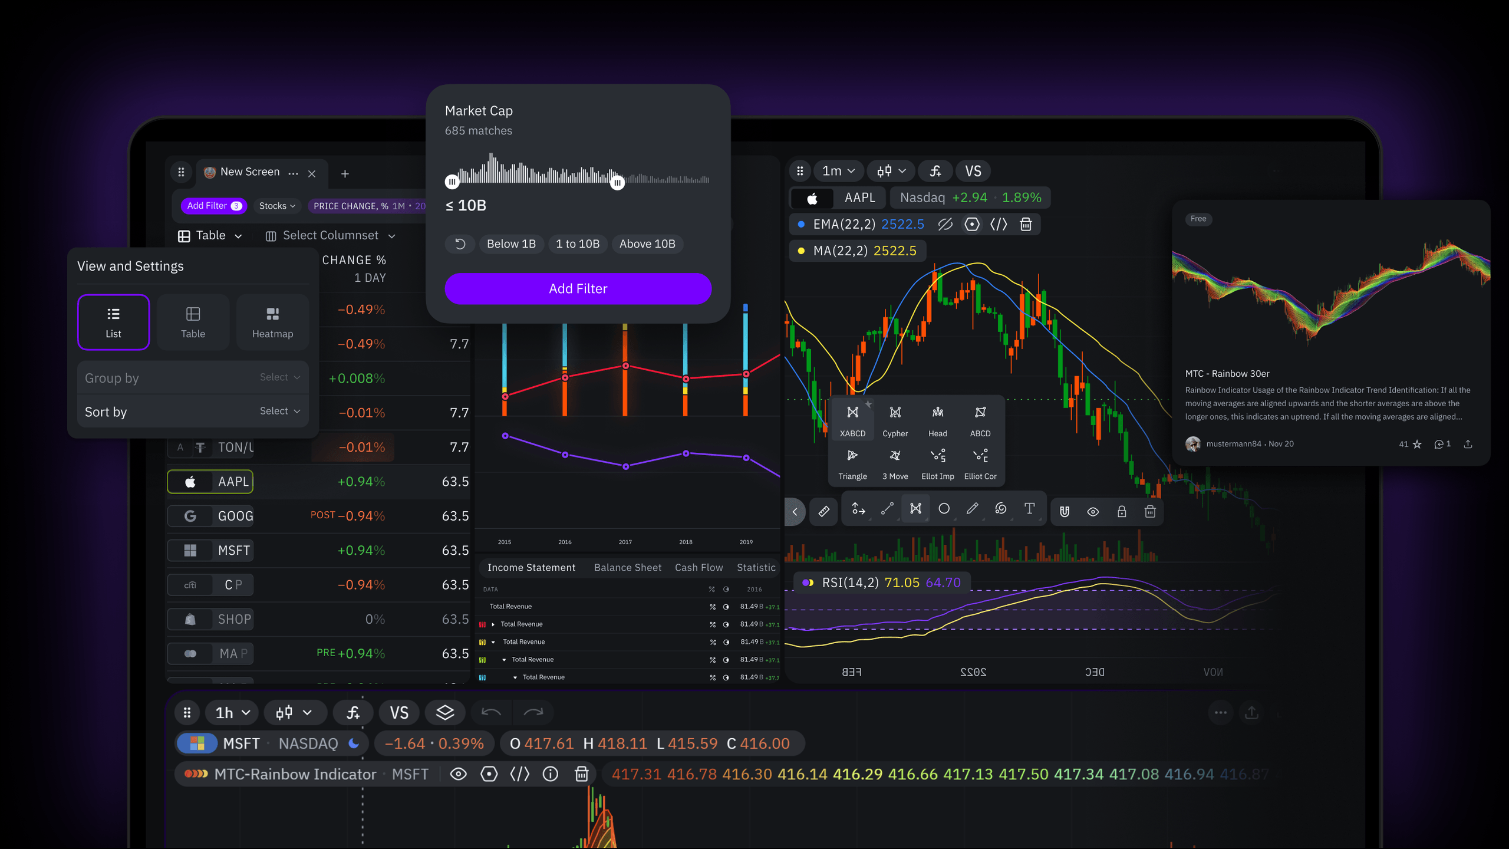Open chart type dropdown in MSFT chart

pyautogui.click(x=294, y=712)
